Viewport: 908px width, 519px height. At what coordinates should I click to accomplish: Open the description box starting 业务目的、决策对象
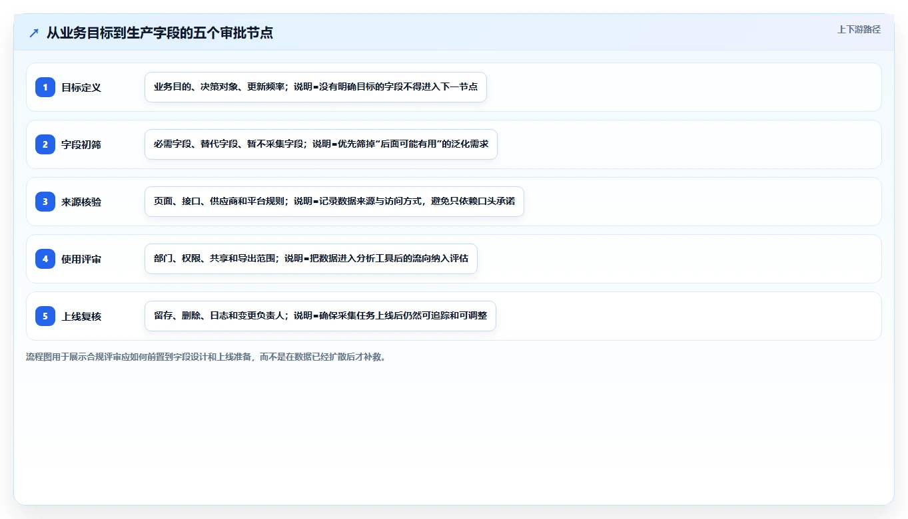click(x=316, y=87)
